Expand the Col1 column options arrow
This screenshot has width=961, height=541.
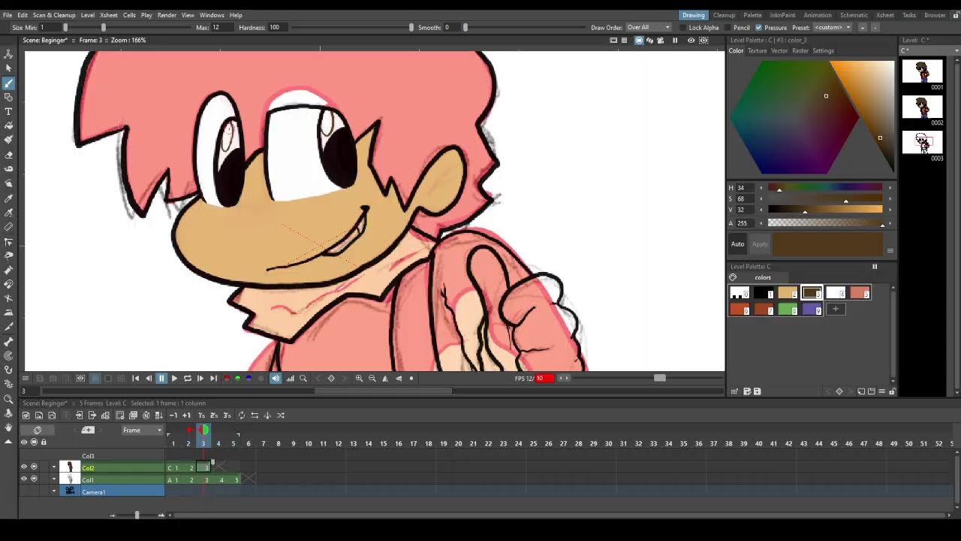pyautogui.click(x=53, y=479)
